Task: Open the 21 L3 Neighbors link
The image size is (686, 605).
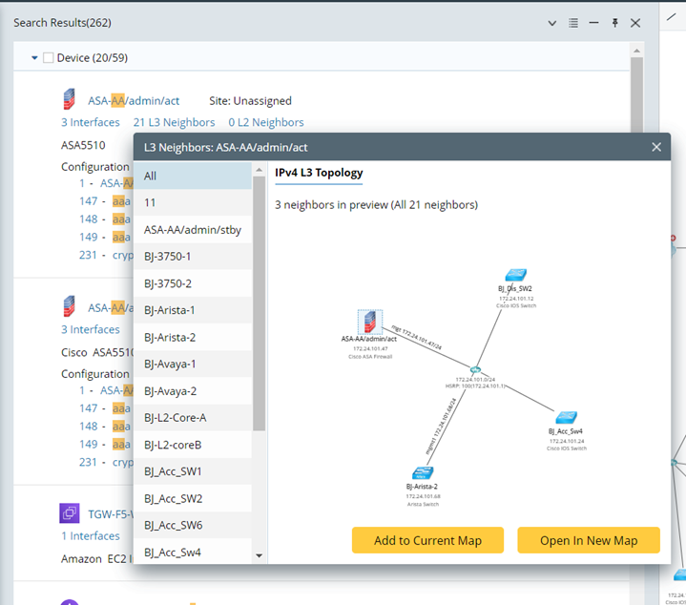Action: [175, 122]
